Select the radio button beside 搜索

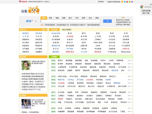[36, 21]
